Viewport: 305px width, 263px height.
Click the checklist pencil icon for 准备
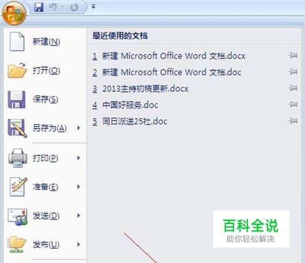point(18,187)
